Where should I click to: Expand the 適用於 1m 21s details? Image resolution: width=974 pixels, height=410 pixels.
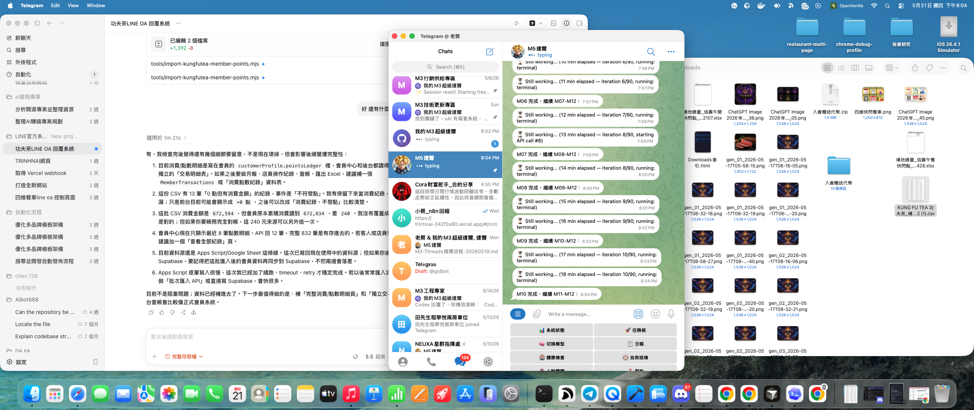point(166,138)
